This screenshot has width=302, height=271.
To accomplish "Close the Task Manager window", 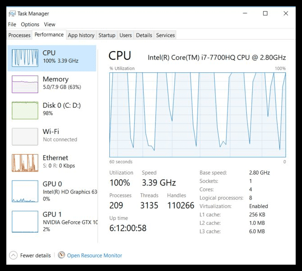I will 286,13.
